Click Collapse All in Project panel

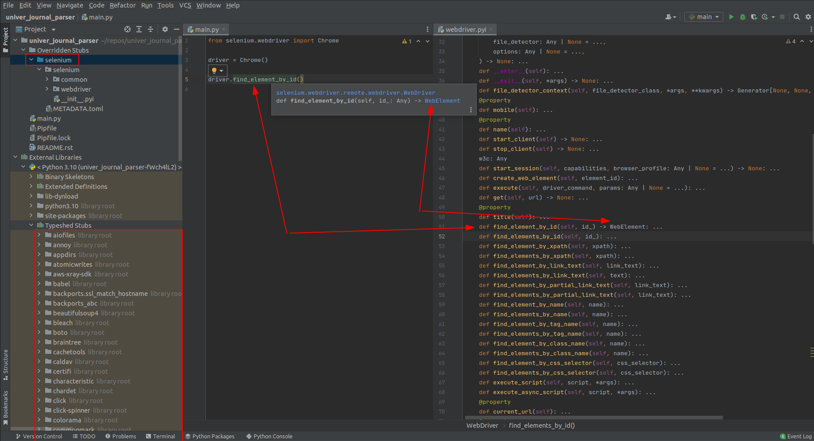(150, 29)
